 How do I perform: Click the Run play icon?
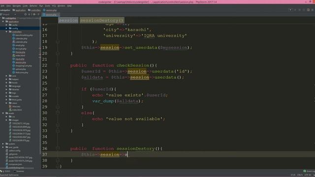click(295, 10)
